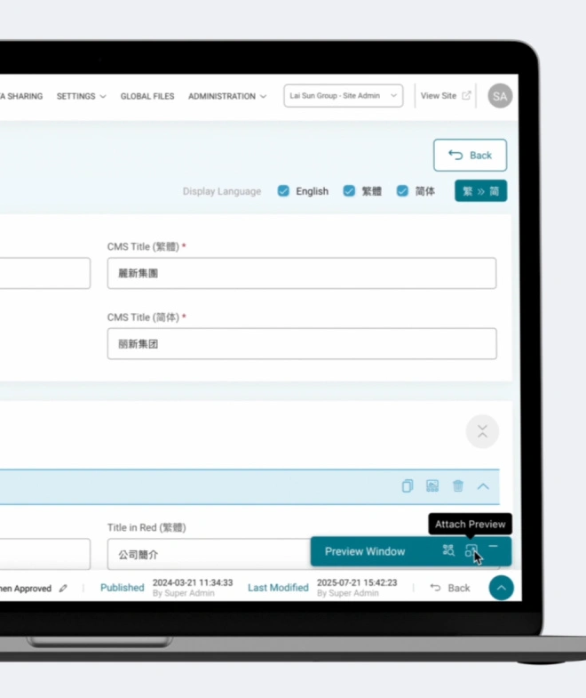586x698 pixels.
Task: Click the timestamp 2025-07-21 15:42:23
Action: [357, 582]
